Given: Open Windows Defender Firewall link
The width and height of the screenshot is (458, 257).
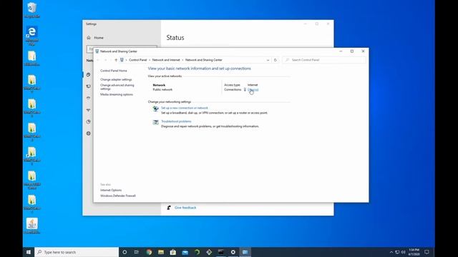Looking at the screenshot, I should (x=117, y=196).
